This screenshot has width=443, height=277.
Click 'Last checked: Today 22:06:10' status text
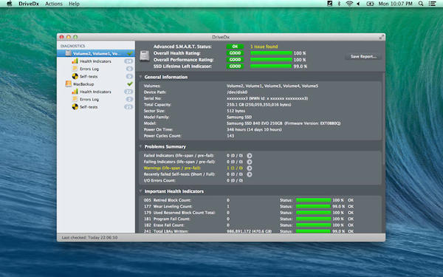[89, 237]
